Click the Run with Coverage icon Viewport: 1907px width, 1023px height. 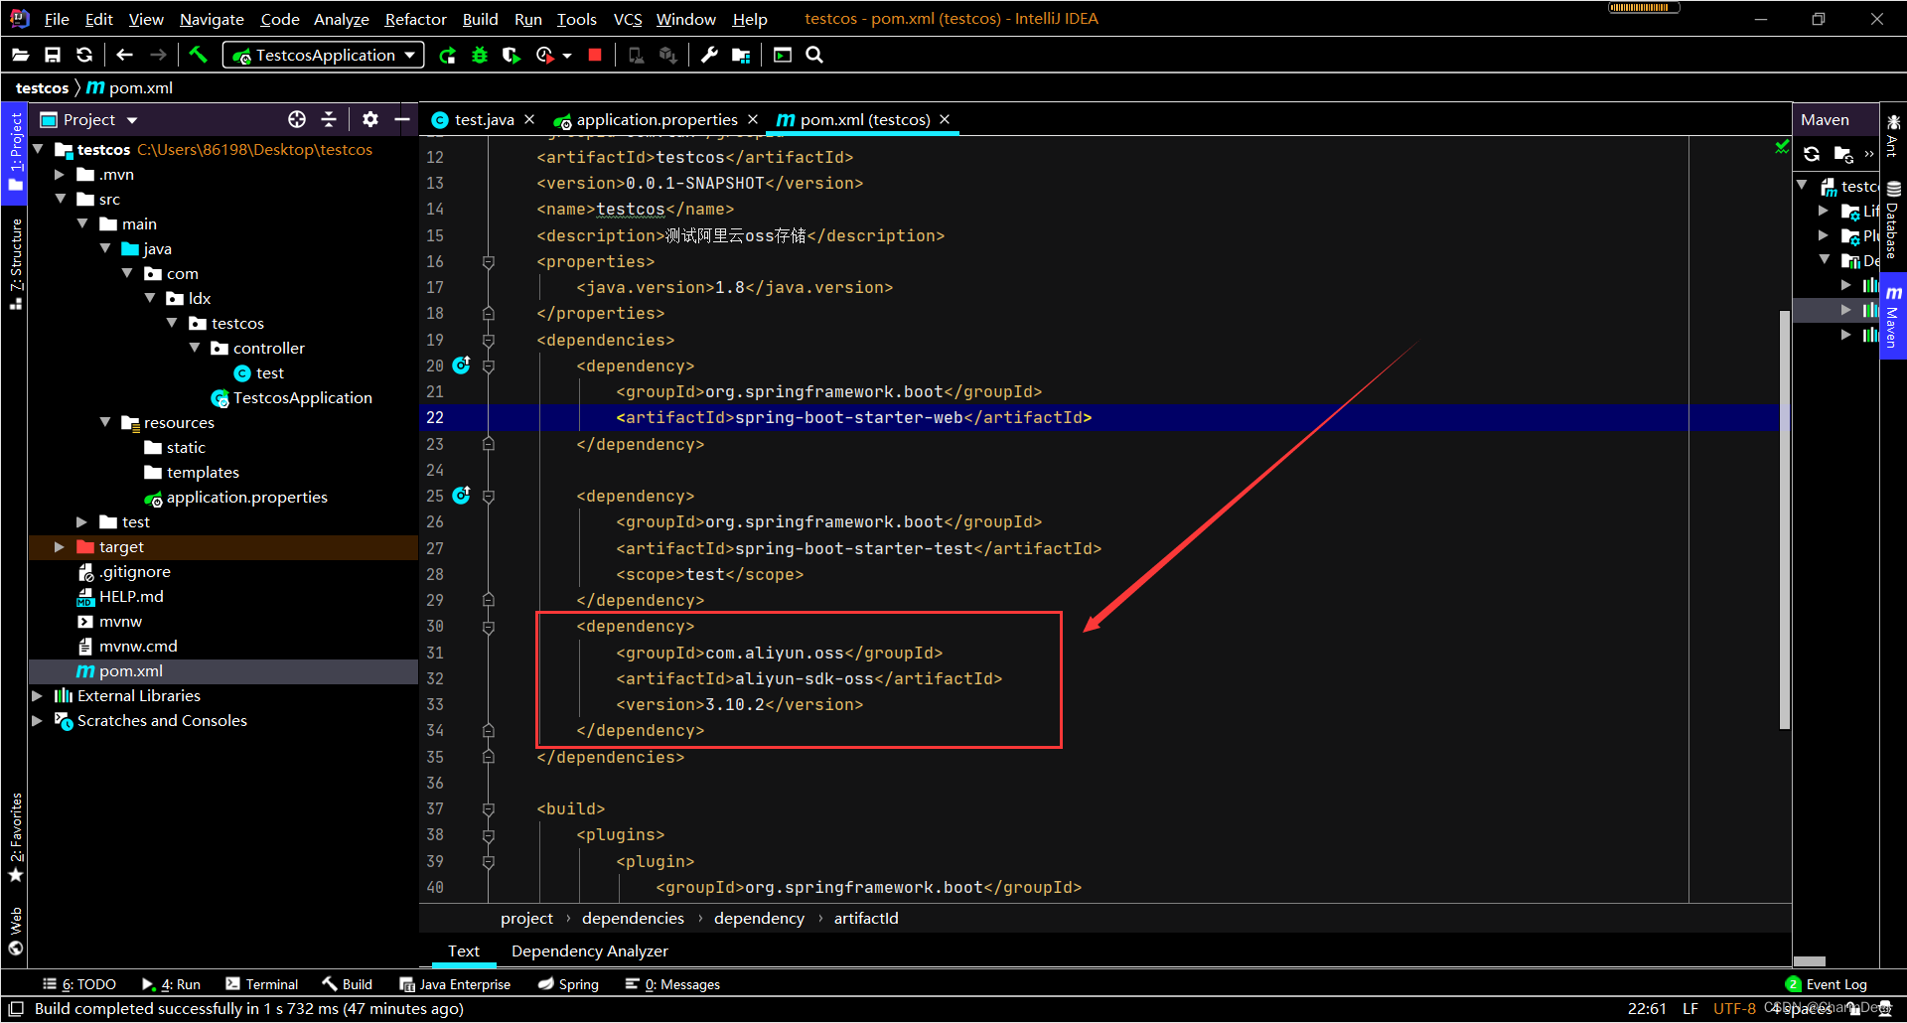512,56
